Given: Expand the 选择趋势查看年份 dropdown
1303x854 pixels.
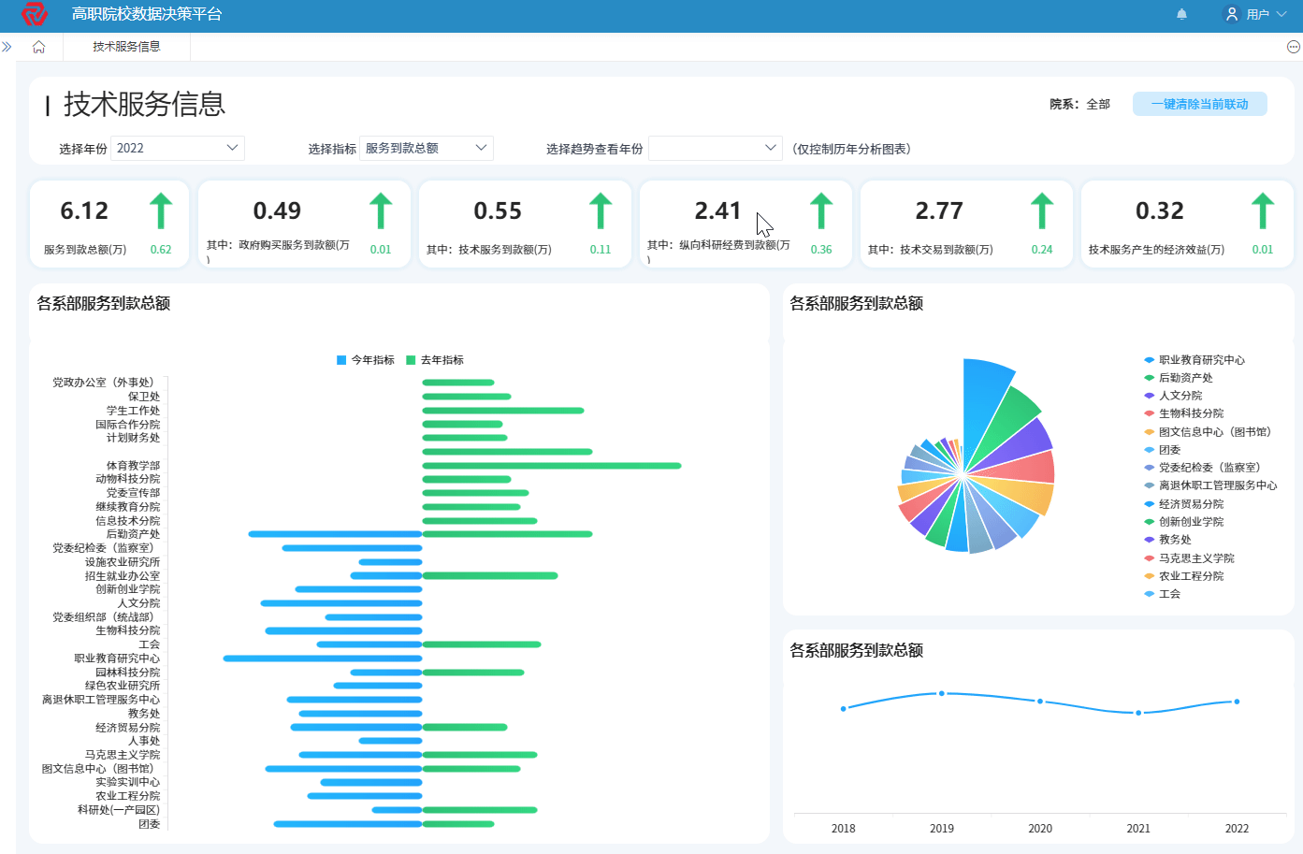Looking at the screenshot, I should [x=715, y=148].
